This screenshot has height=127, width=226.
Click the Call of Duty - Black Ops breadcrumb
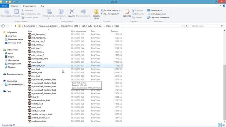pyautogui.click(x=92, y=26)
